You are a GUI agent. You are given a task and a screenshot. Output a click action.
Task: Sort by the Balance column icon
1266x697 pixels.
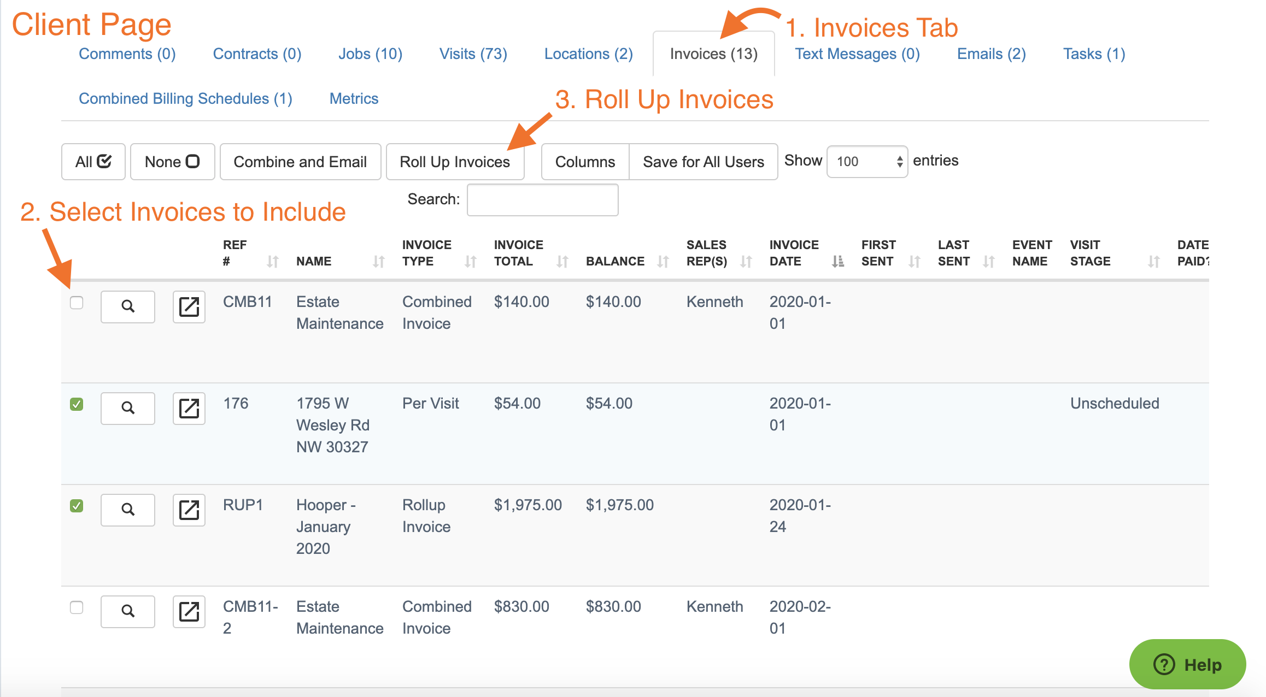tap(663, 262)
